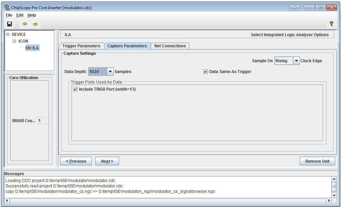Image resolution: width=342 pixels, height=208 pixels.
Task: Click the Previous button
Action: 76,161
